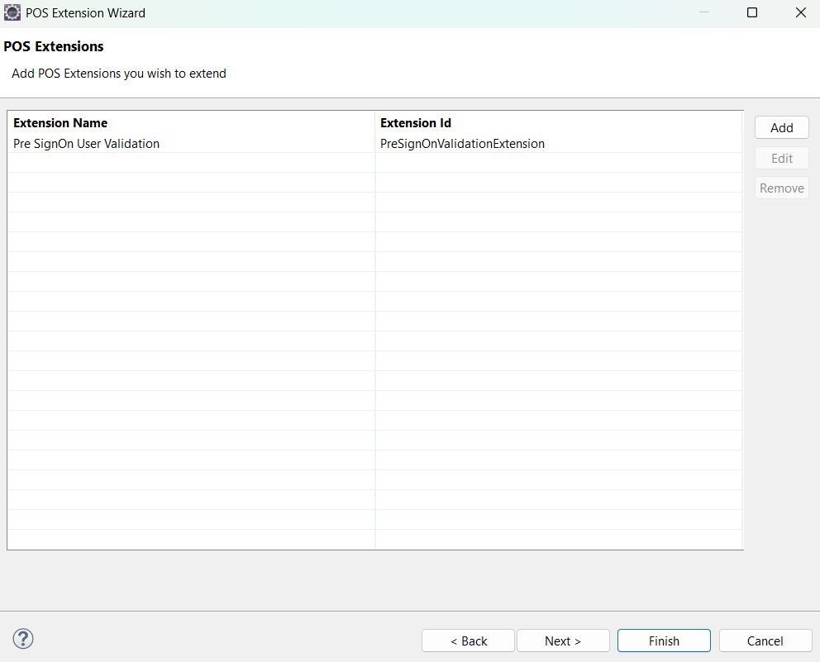This screenshot has width=820, height=662.
Task: Cancel the POS Extension Wizard
Action: tap(765, 641)
